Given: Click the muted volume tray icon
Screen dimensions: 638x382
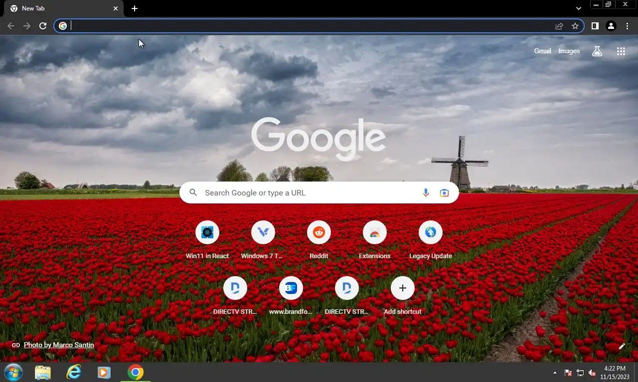Looking at the screenshot, I should coord(592,373).
